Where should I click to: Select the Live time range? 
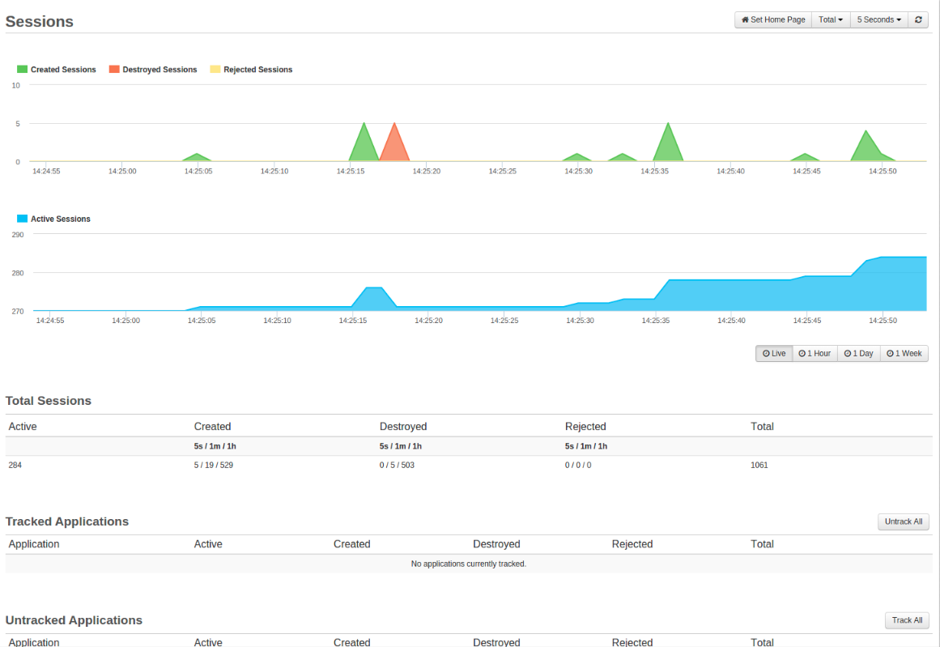774,353
